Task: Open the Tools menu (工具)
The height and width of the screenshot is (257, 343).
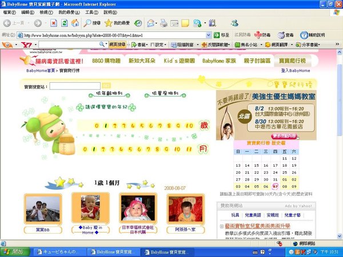Action: (x=91, y=13)
